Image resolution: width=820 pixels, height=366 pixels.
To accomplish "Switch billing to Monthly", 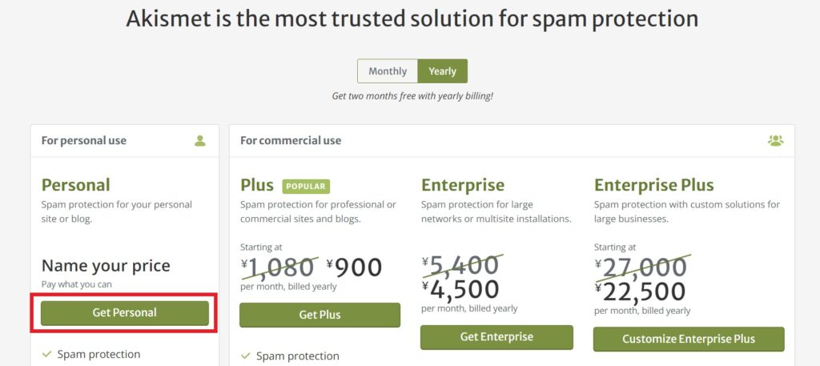I will [388, 71].
